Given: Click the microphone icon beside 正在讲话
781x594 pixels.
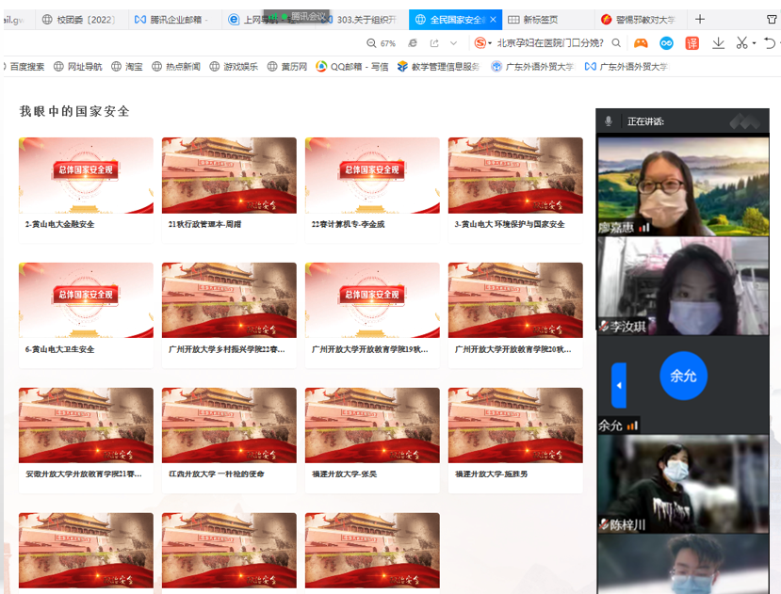Looking at the screenshot, I should tap(609, 121).
